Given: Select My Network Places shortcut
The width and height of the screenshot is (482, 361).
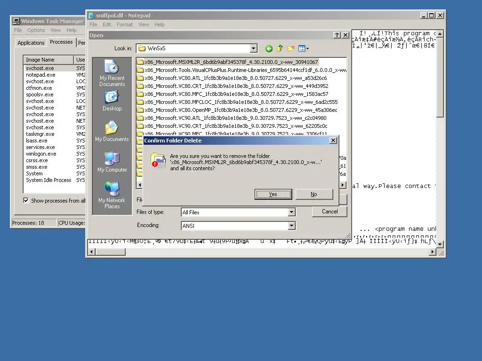Looking at the screenshot, I should click(x=112, y=195).
